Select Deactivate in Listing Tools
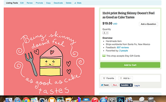 [x=58, y=3]
